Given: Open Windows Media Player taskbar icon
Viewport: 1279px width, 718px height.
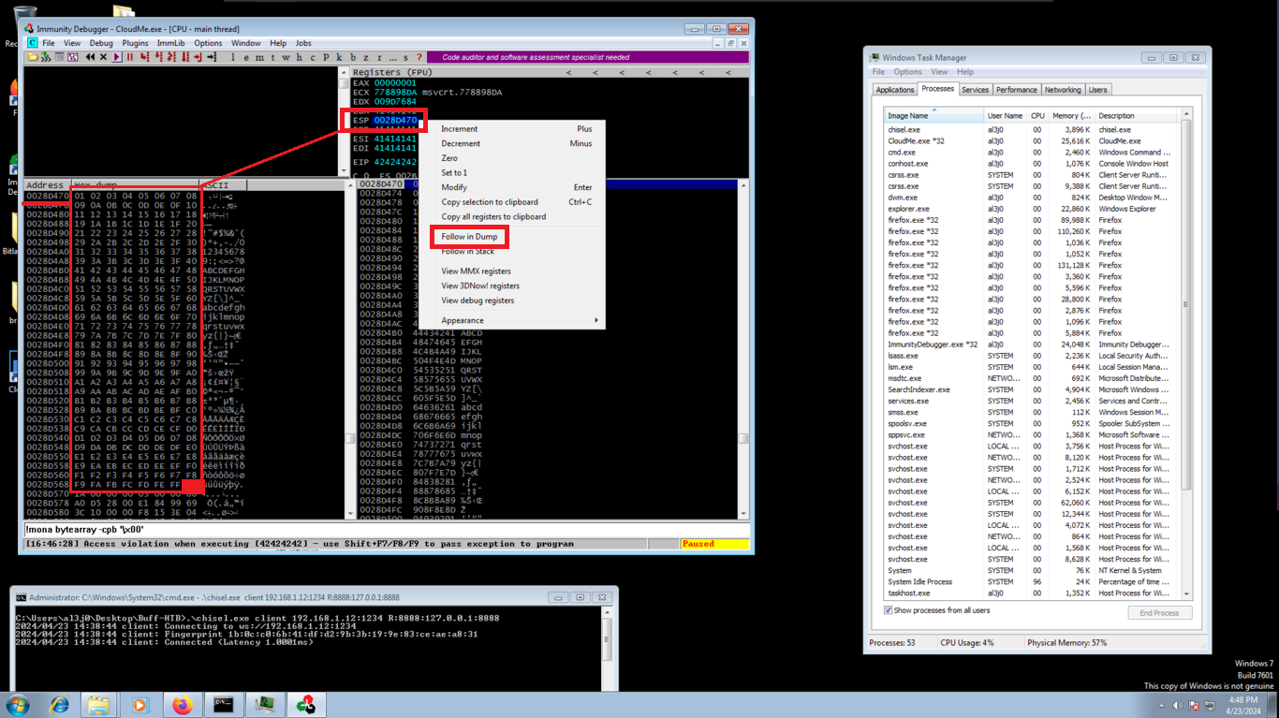Looking at the screenshot, I should [x=140, y=704].
